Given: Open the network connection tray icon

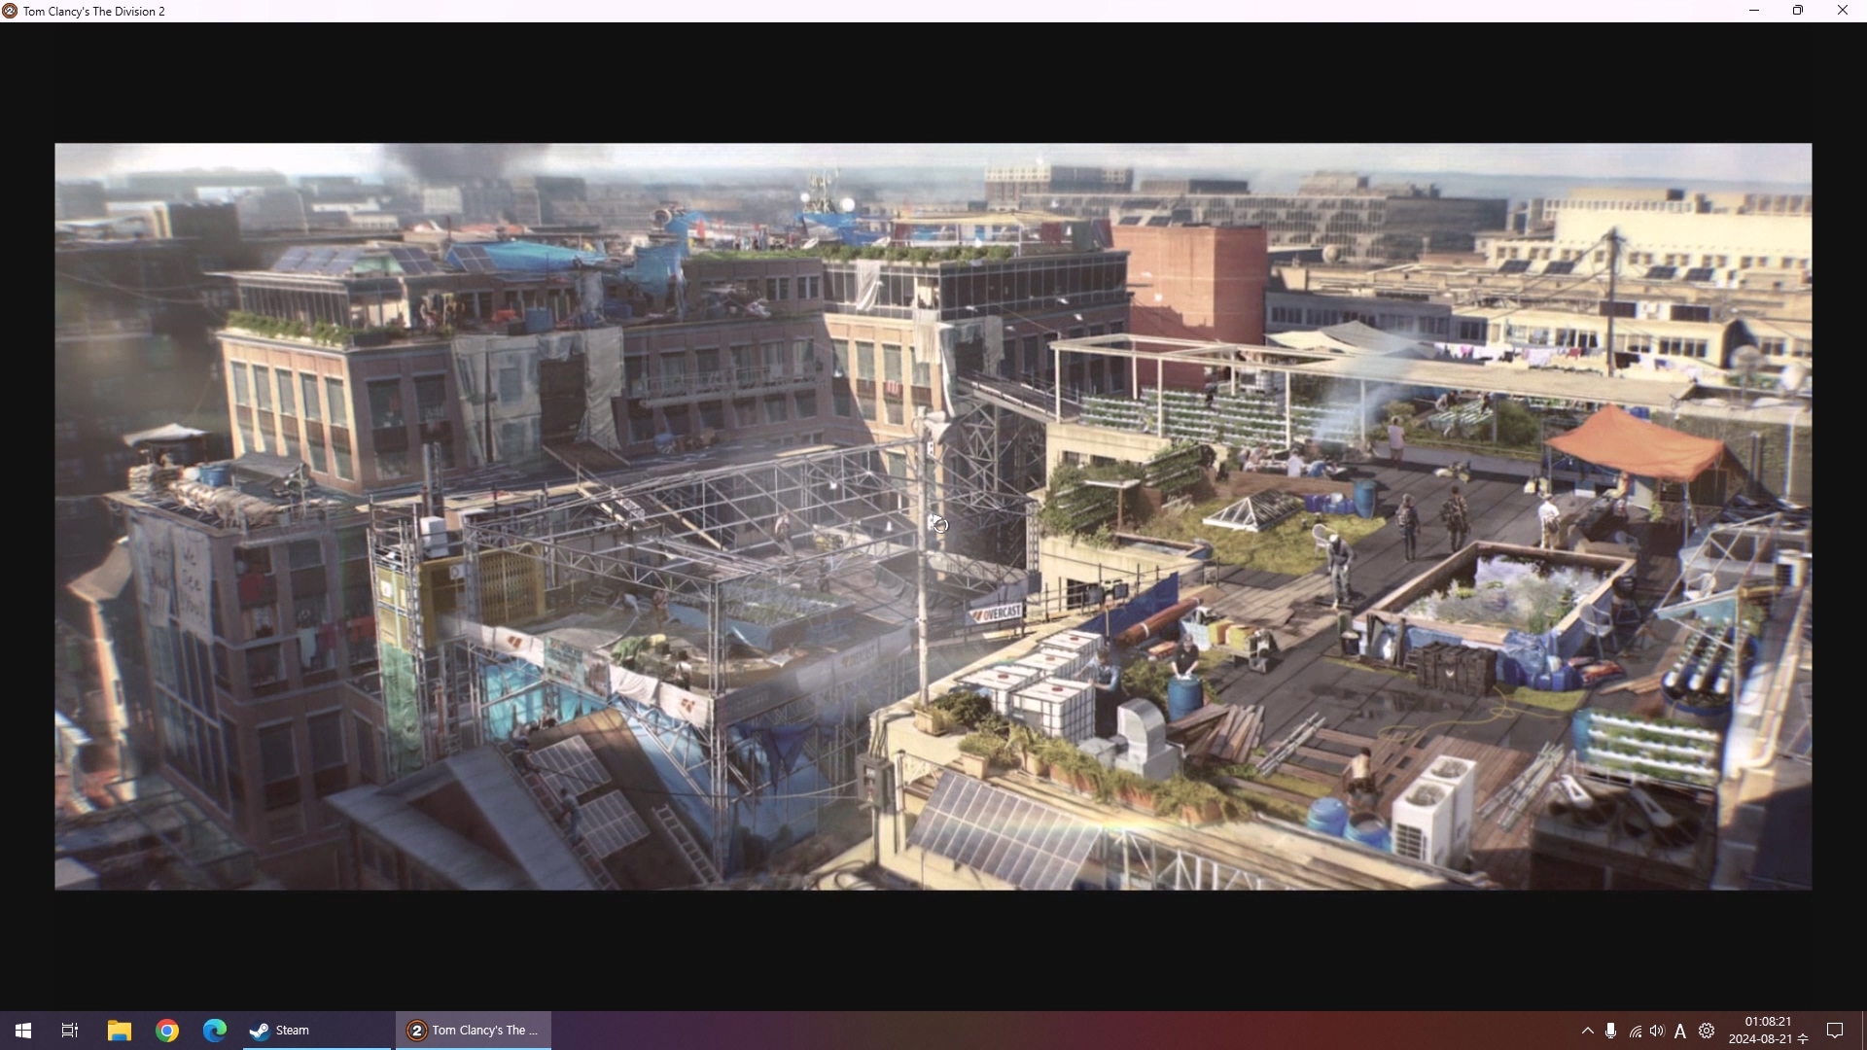Looking at the screenshot, I should [1635, 1031].
